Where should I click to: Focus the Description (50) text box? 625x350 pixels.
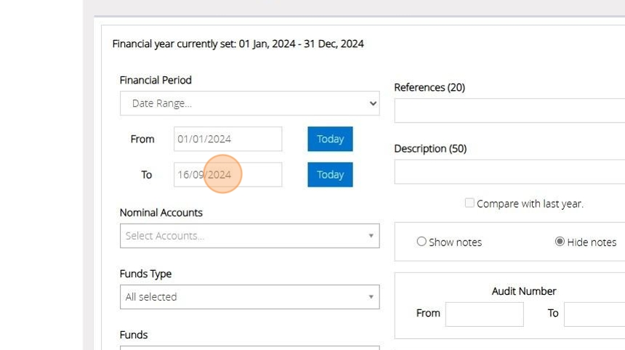point(509,172)
